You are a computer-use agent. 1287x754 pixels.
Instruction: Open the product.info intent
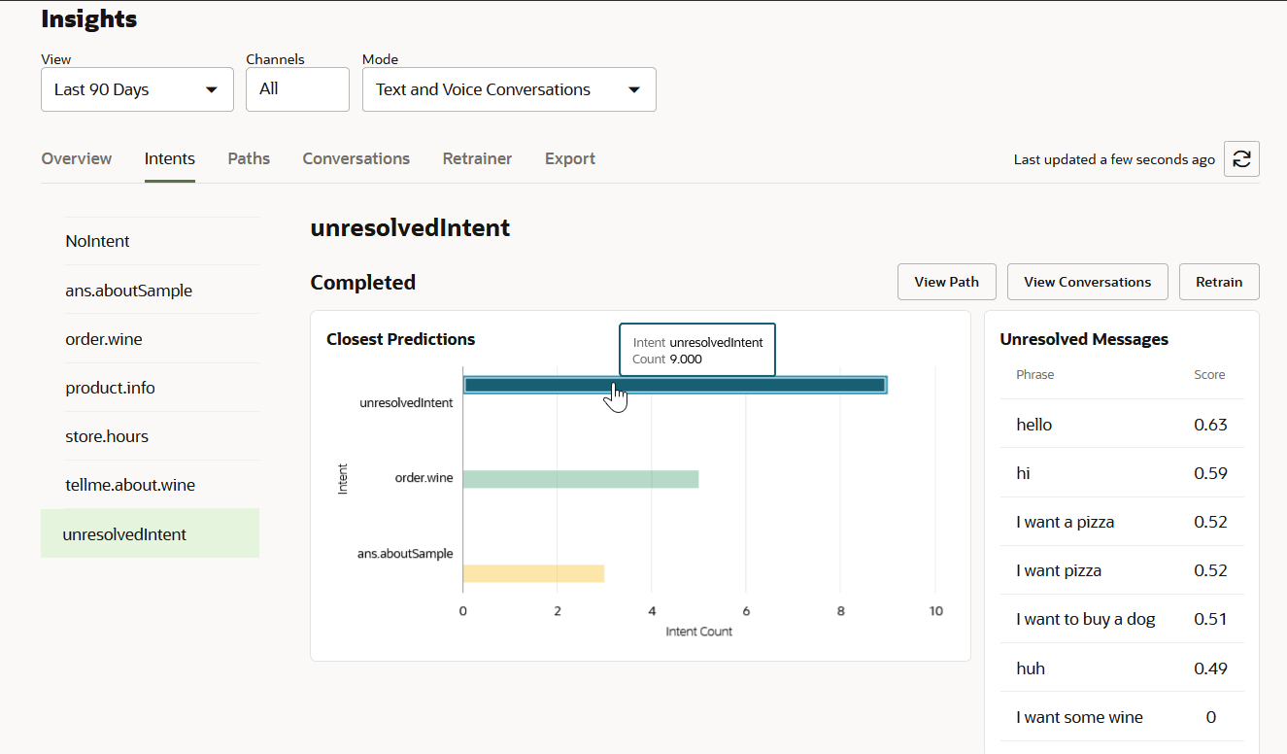click(110, 387)
